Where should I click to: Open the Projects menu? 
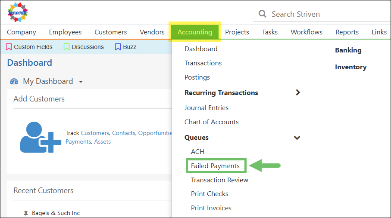pyautogui.click(x=237, y=32)
